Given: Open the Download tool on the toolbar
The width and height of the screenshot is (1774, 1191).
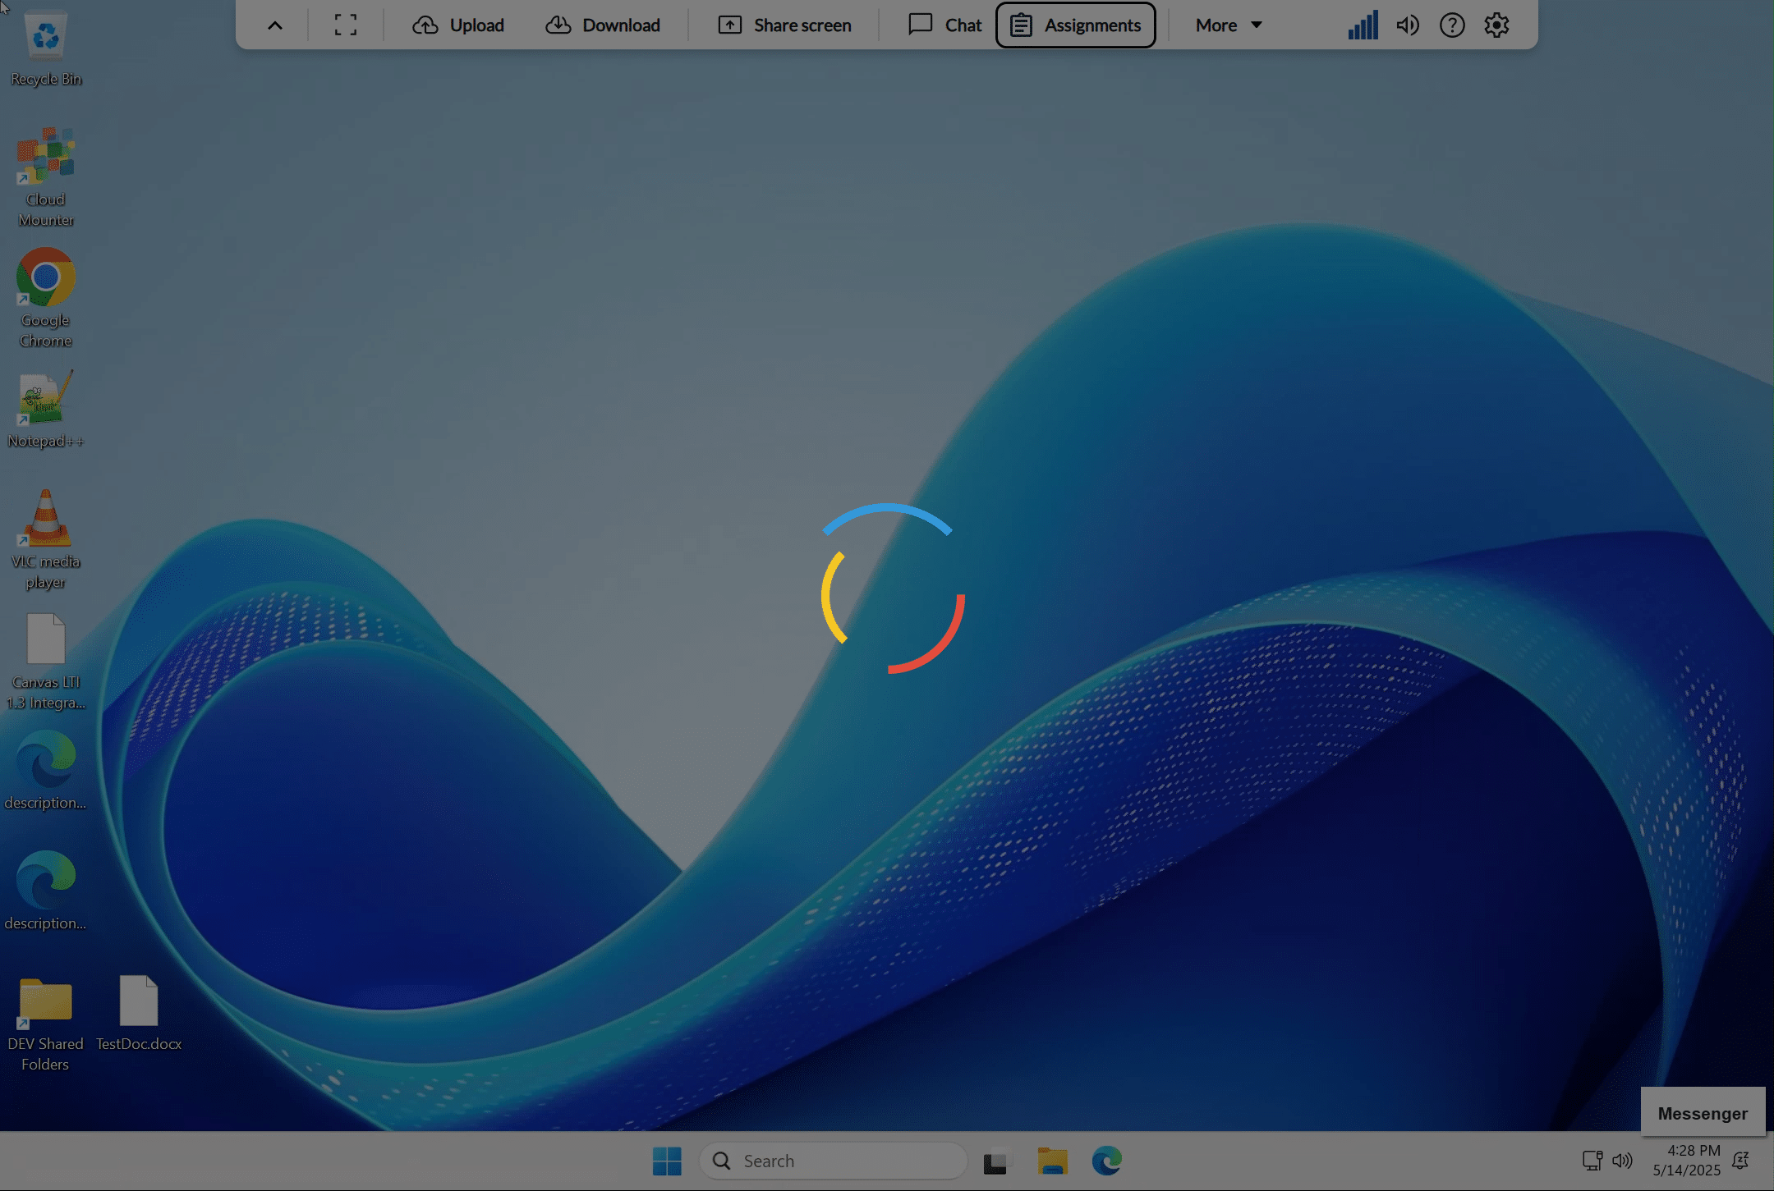Looking at the screenshot, I should coord(604,25).
